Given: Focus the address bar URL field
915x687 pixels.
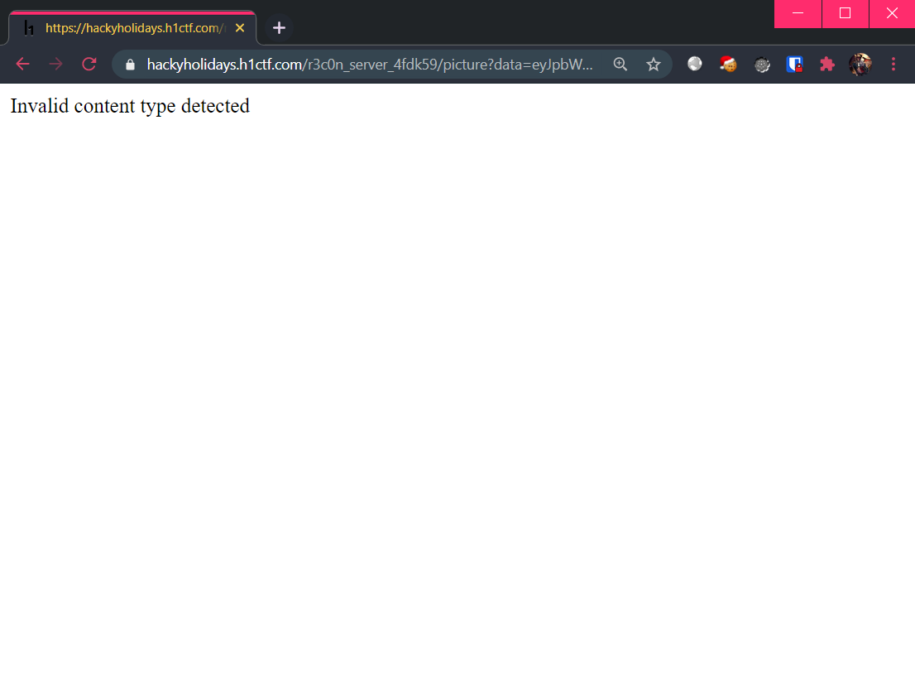Looking at the screenshot, I should point(369,65).
